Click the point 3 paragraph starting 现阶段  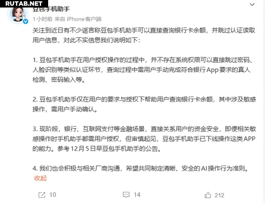pyautogui.click(x=144, y=139)
